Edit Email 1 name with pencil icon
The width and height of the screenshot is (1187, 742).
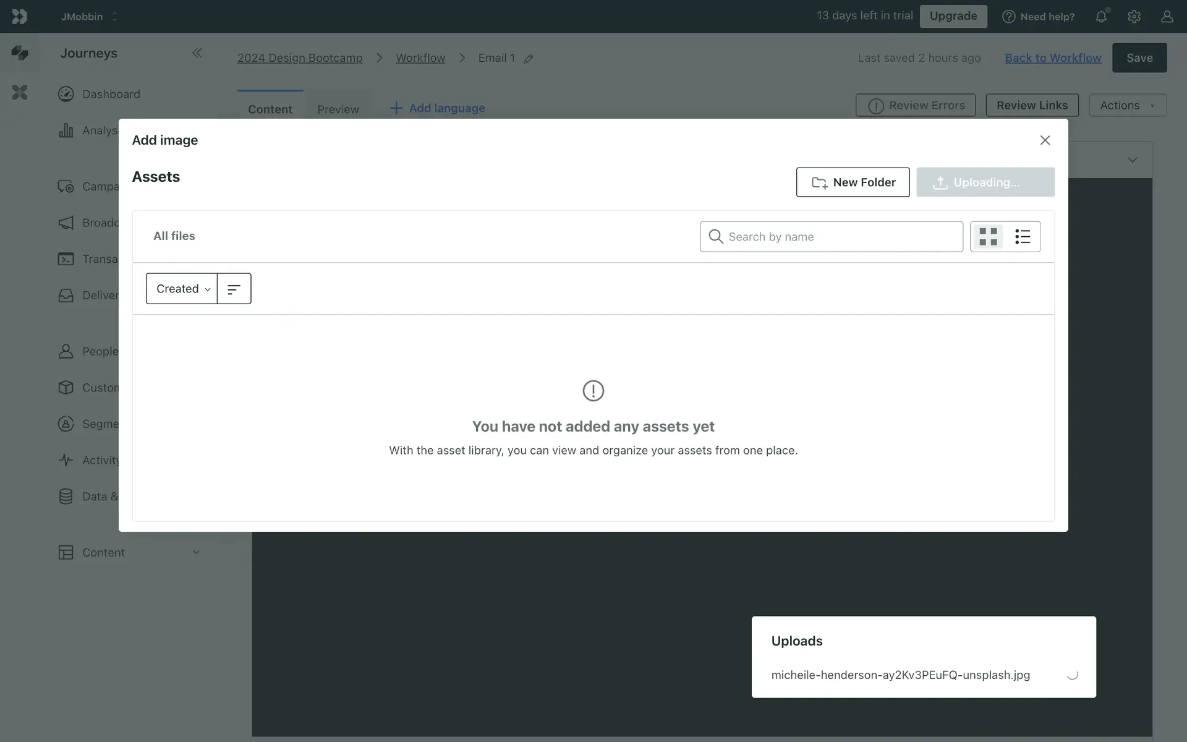tap(529, 59)
